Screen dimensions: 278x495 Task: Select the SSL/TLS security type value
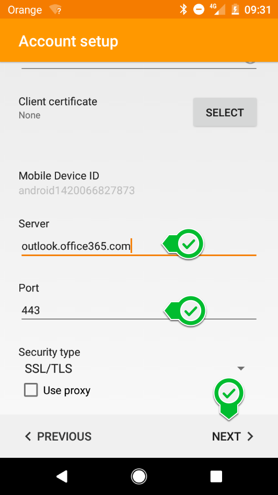[49, 369]
